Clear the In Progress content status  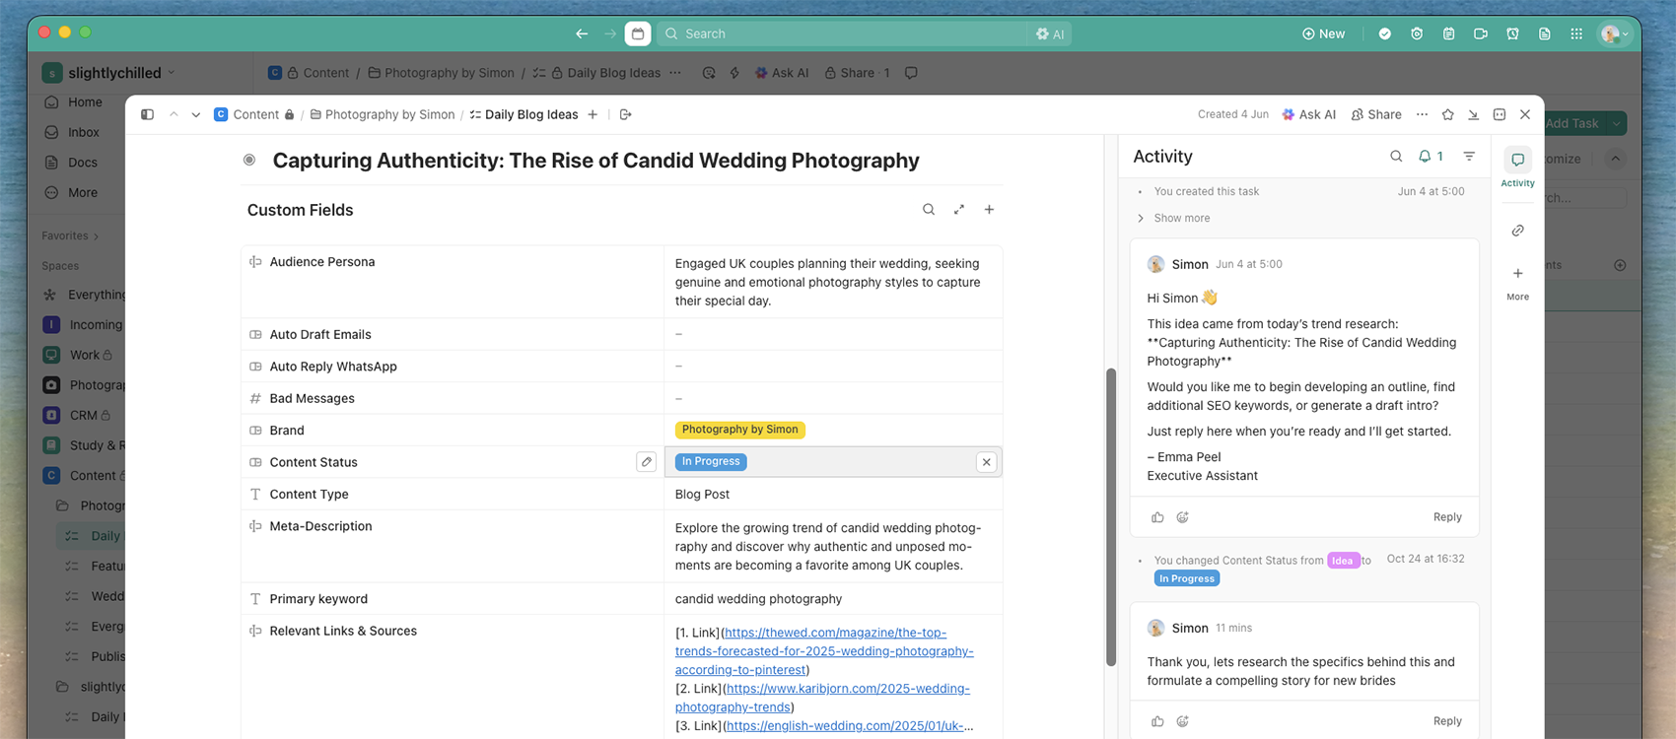pyautogui.click(x=986, y=462)
